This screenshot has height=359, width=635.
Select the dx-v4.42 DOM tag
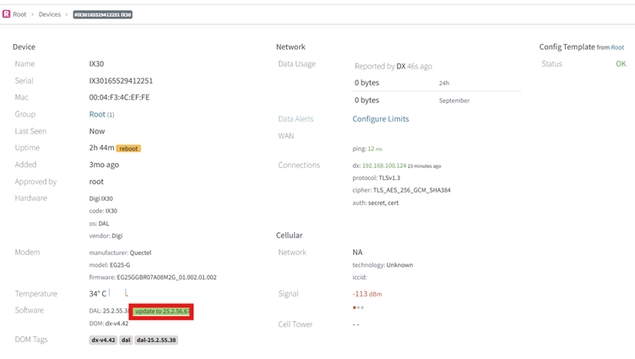[x=103, y=340]
